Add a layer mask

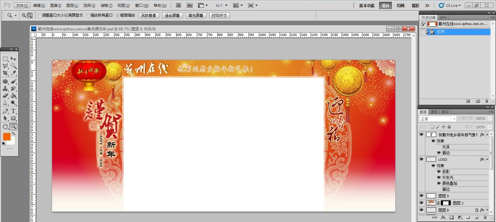[451, 218]
